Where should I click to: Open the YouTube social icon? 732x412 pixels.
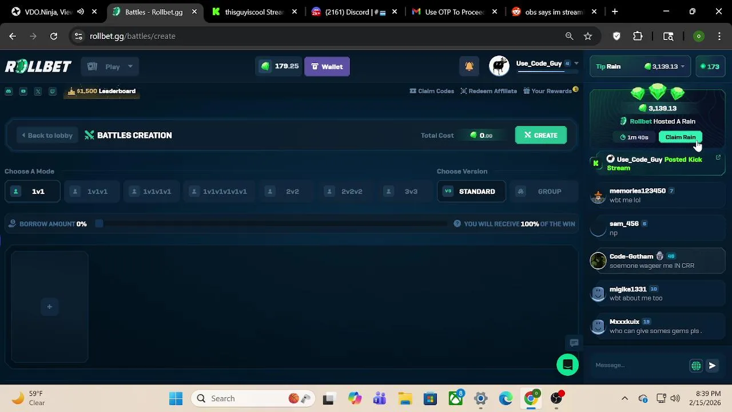click(23, 91)
